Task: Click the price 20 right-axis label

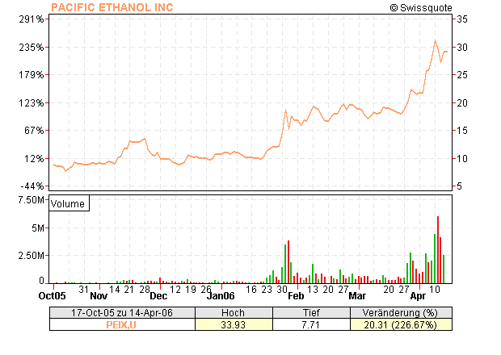Action: coord(461,103)
